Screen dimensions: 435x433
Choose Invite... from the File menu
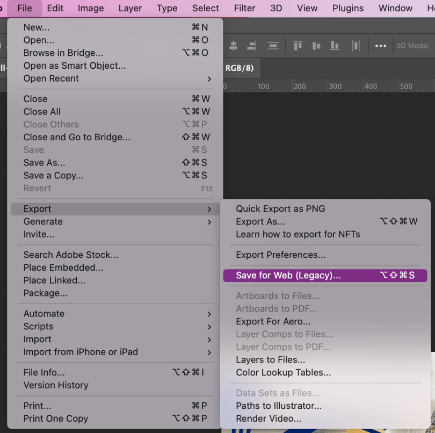coord(115,234)
